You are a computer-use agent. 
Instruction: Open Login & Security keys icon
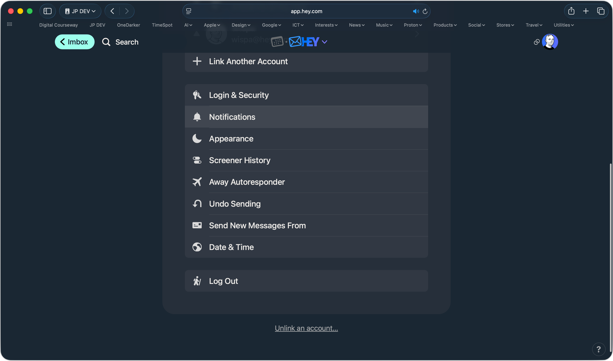pyautogui.click(x=197, y=95)
